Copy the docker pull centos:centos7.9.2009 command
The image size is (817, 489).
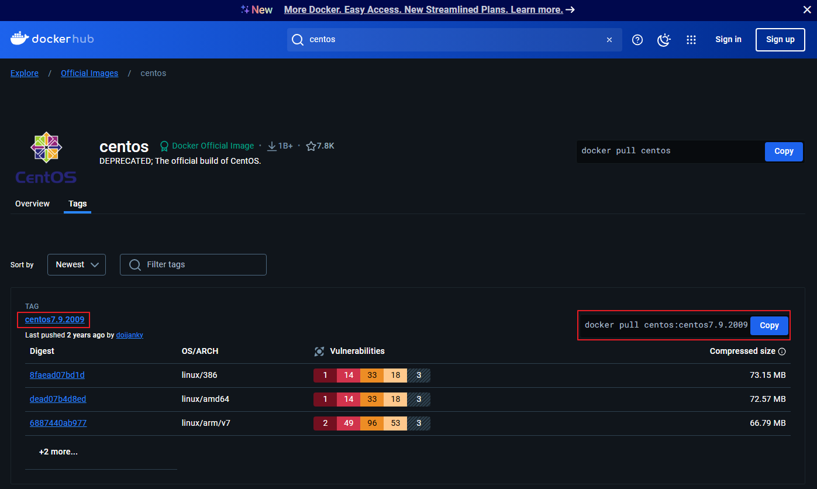pyautogui.click(x=769, y=326)
